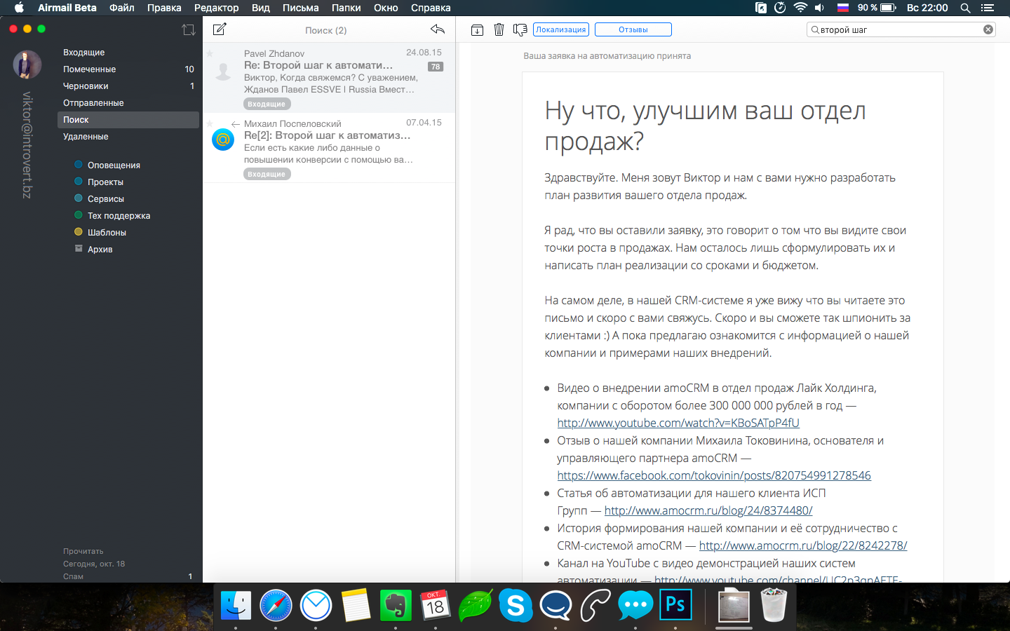
Task: Open Calendar showing 18 in dock
Action: point(436,605)
